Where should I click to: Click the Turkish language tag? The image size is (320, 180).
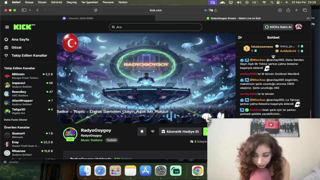pos(111,140)
